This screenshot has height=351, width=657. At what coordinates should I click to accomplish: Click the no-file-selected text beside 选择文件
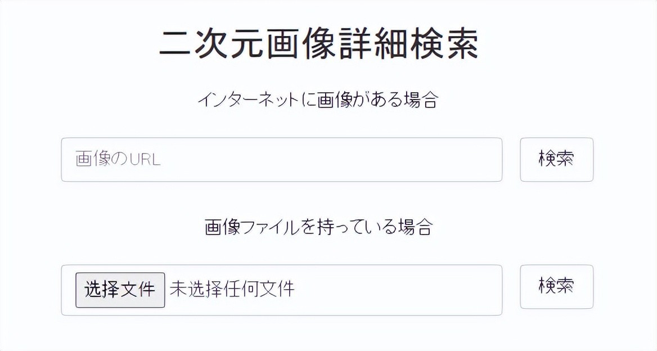(232, 289)
